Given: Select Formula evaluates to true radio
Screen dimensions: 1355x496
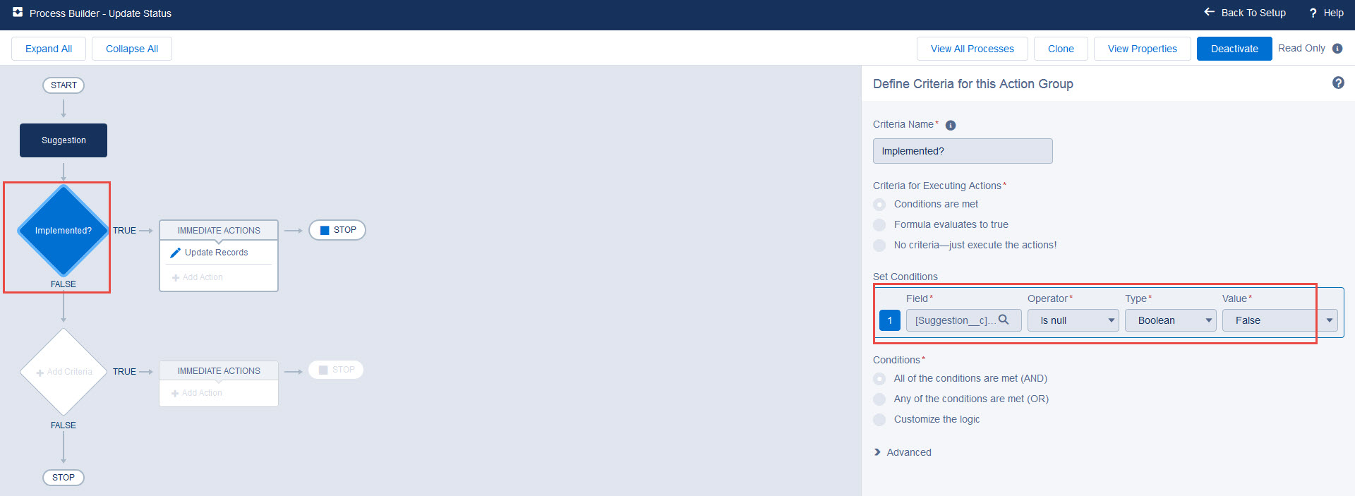Looking at the screenshot, I should pos(879,225).
